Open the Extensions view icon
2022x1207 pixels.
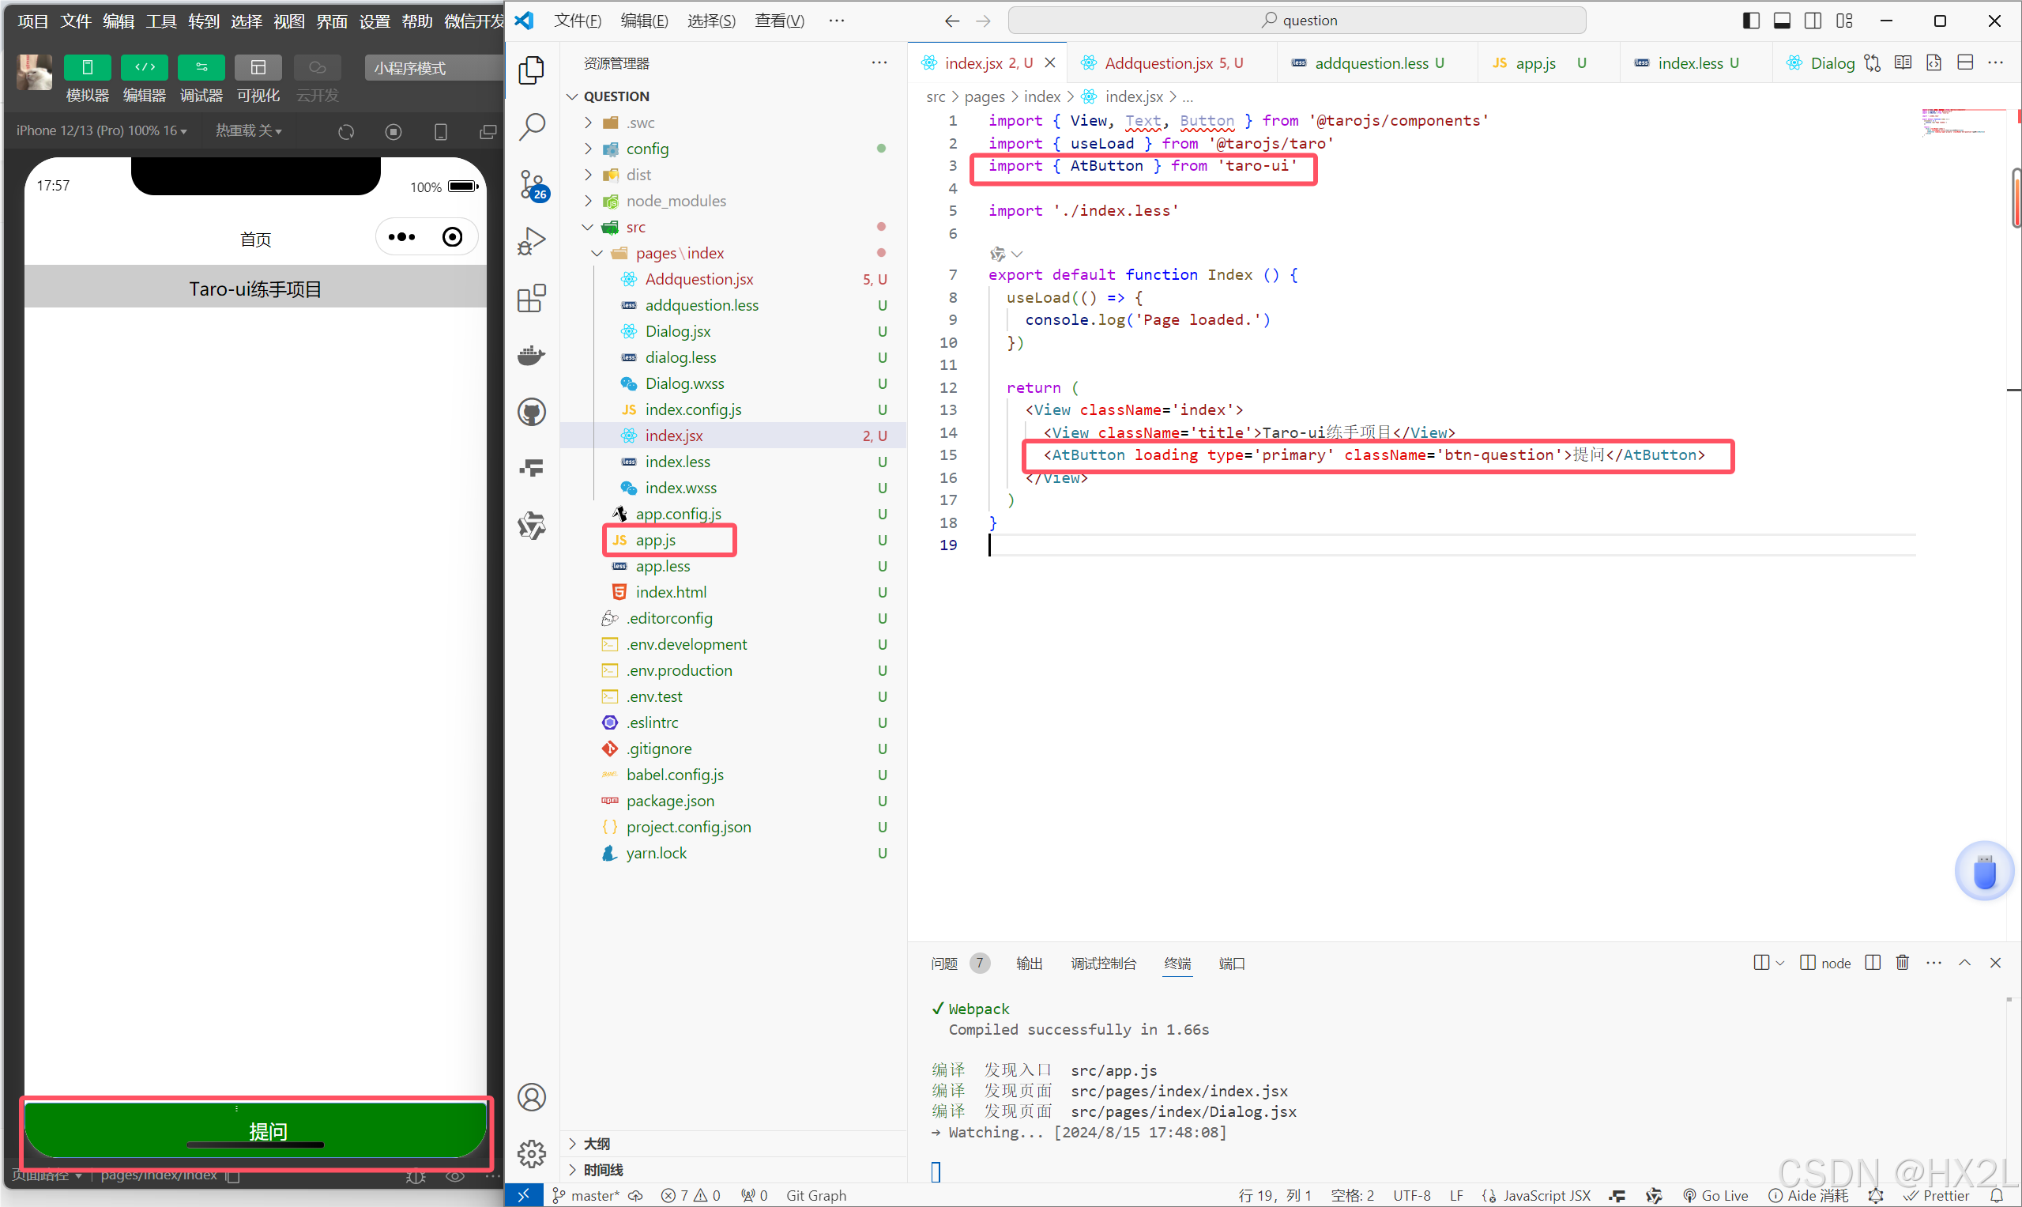click(532, 299)
